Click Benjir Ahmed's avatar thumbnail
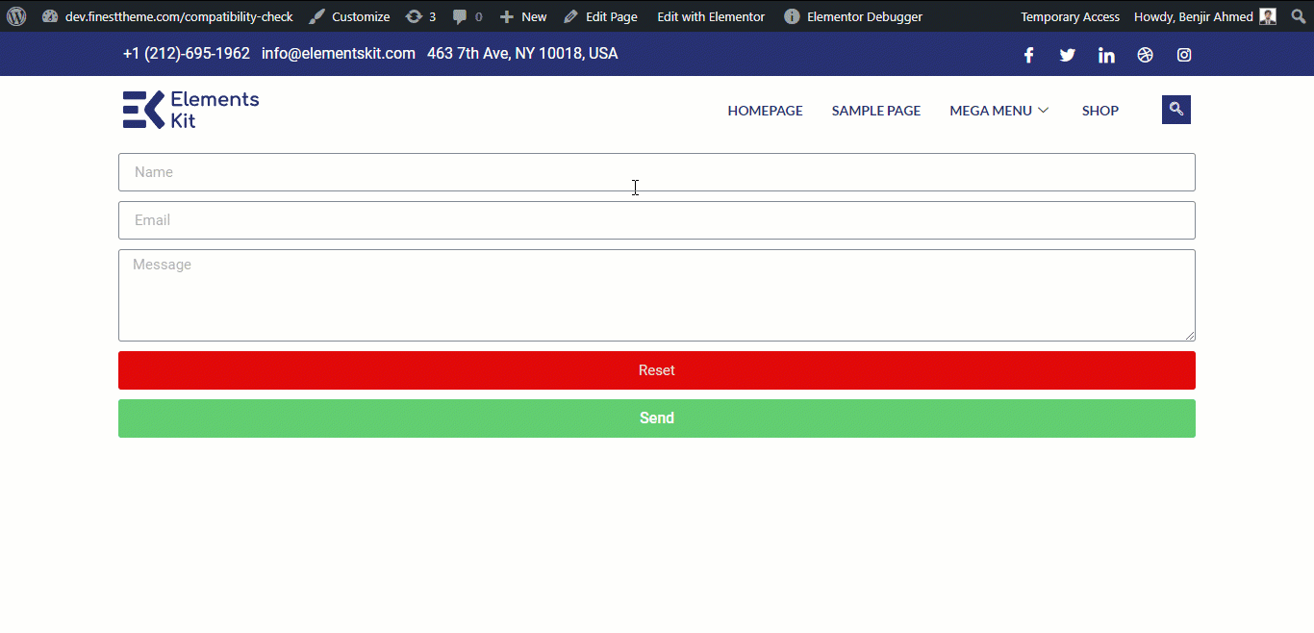 coord(1268,16)
